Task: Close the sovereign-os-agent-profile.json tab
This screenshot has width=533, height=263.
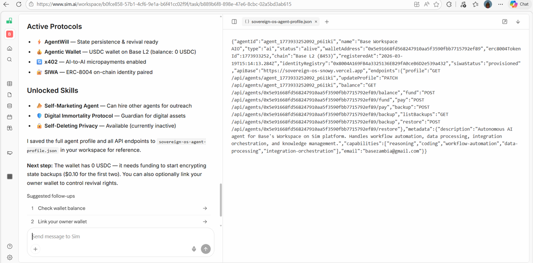Action: (316, 21)
